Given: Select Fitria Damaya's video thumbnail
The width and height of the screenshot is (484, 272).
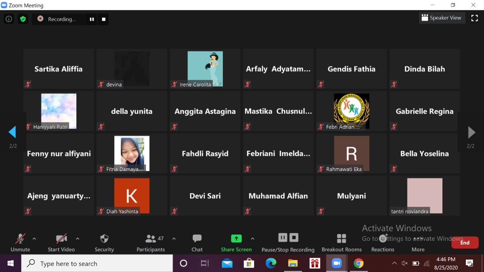Looking at the screenshot, I should [x=132, y=153].
